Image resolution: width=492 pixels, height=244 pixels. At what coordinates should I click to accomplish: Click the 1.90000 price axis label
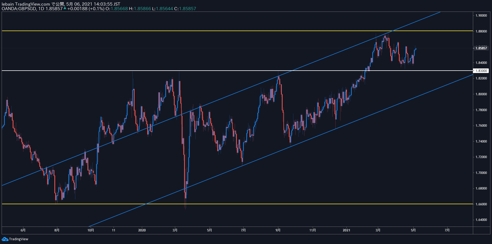coord(481,16)
